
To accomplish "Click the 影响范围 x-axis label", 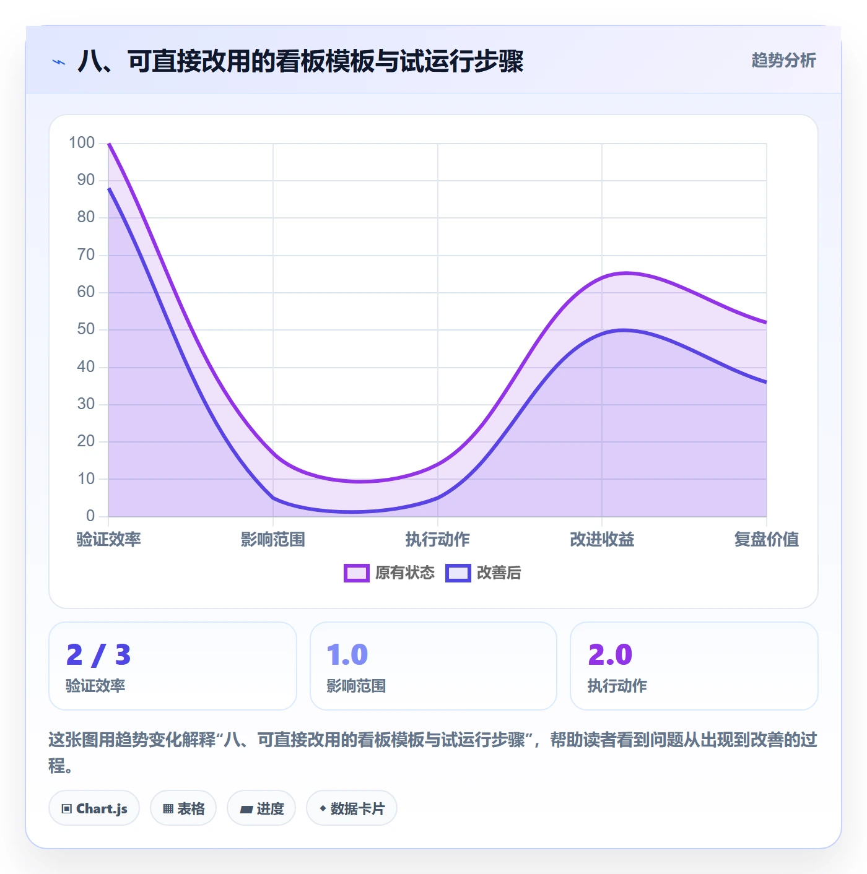I will (273, 540).
